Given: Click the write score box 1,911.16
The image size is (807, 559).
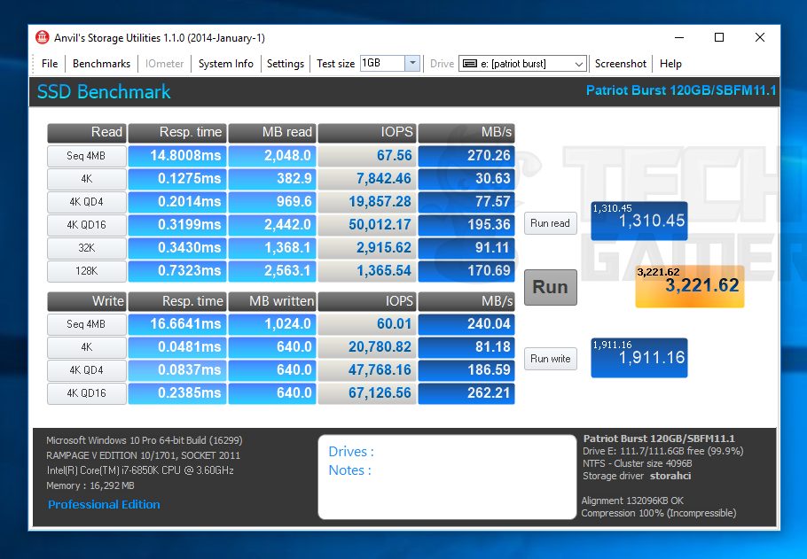Looking at the screenshot, I should coord(639,357).
